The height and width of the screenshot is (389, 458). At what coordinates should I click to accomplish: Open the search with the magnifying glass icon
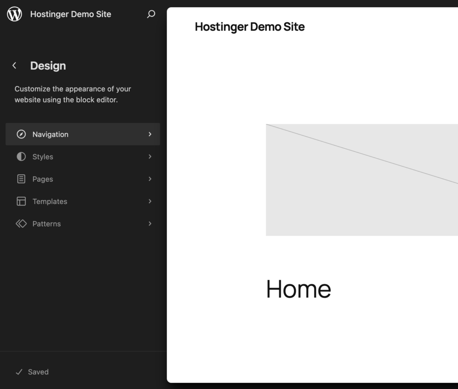click(x=151, y=14)
